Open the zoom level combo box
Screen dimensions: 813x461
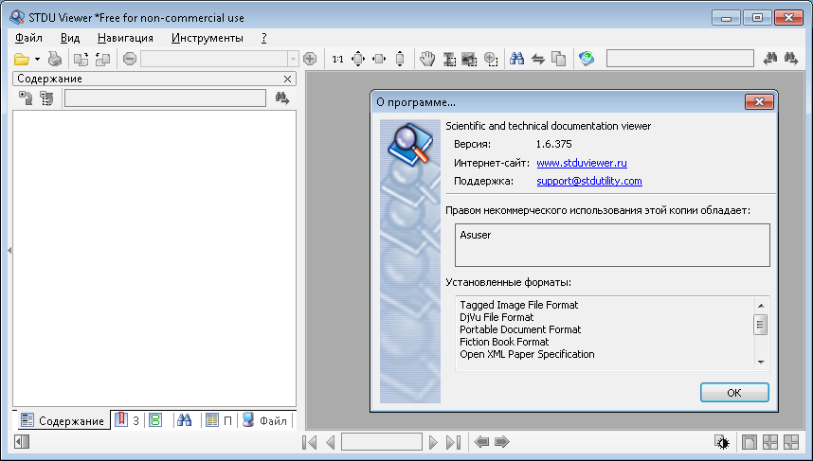coord(219,59)
